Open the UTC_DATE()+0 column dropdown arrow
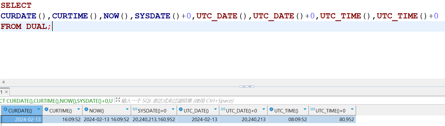Image resolution: width=445 pixels, height=126 pixels. [264, 110]
